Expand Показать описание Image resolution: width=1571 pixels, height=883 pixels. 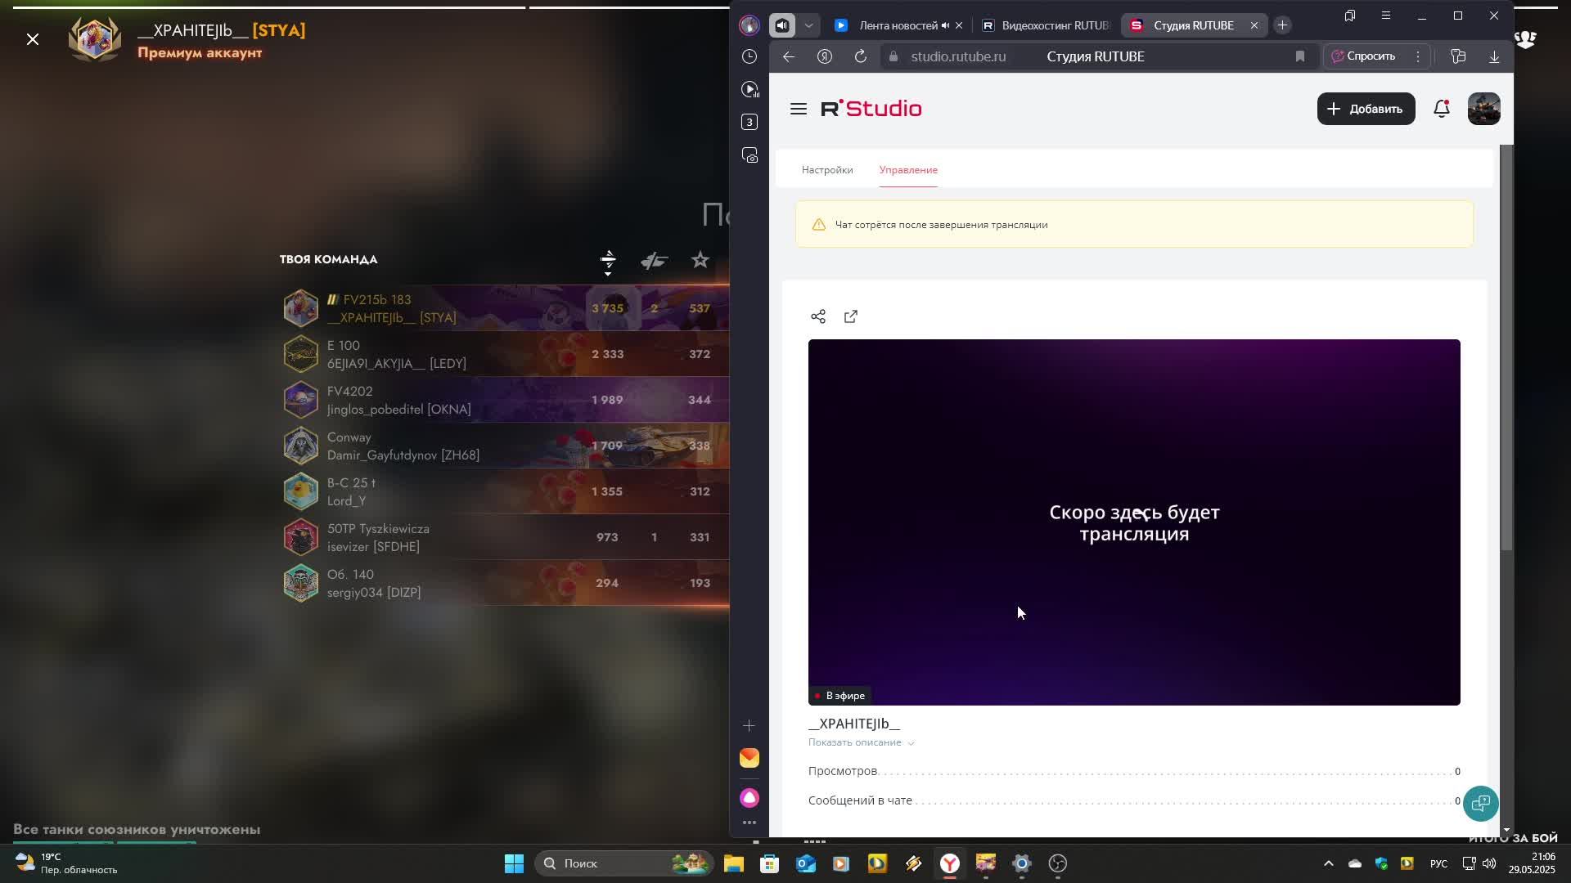[x=861, y=742]
